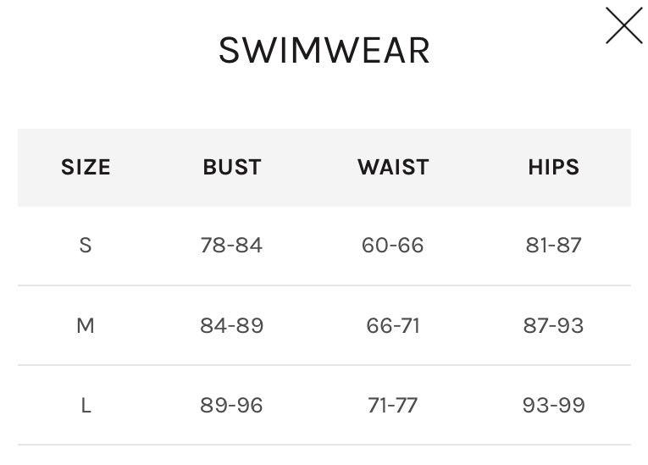Click the 84-89 bust measurement
Viewport: 648px width, 465px height.
232,325
